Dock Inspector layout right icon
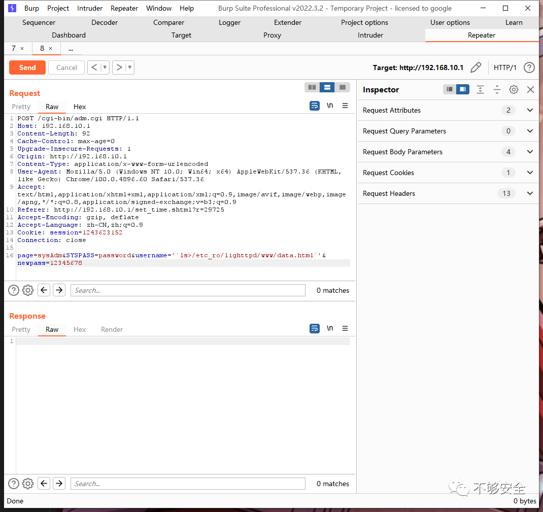 pyautogui.click(x=463, y=89)
